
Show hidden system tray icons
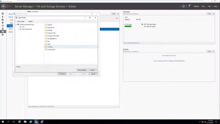click(200, 122)
